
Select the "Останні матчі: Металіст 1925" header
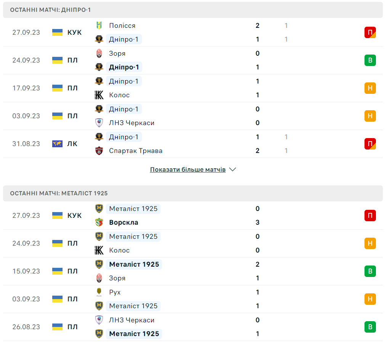coord(59,193)
